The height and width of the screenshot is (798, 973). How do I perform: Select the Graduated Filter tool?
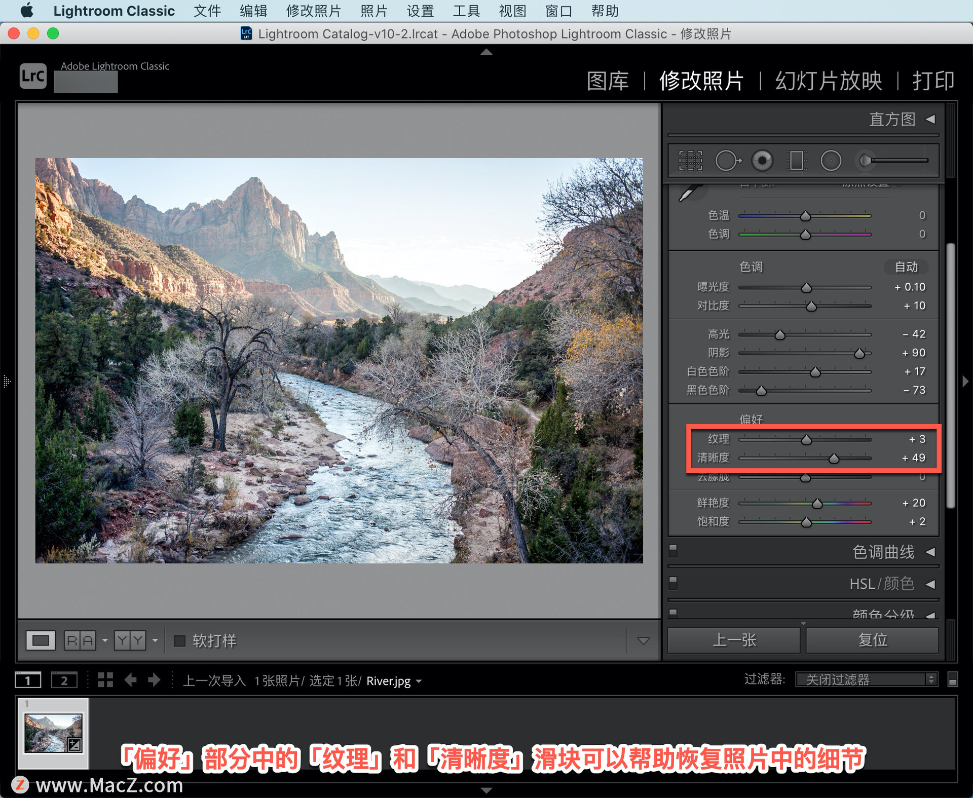[x=796, y=161]
